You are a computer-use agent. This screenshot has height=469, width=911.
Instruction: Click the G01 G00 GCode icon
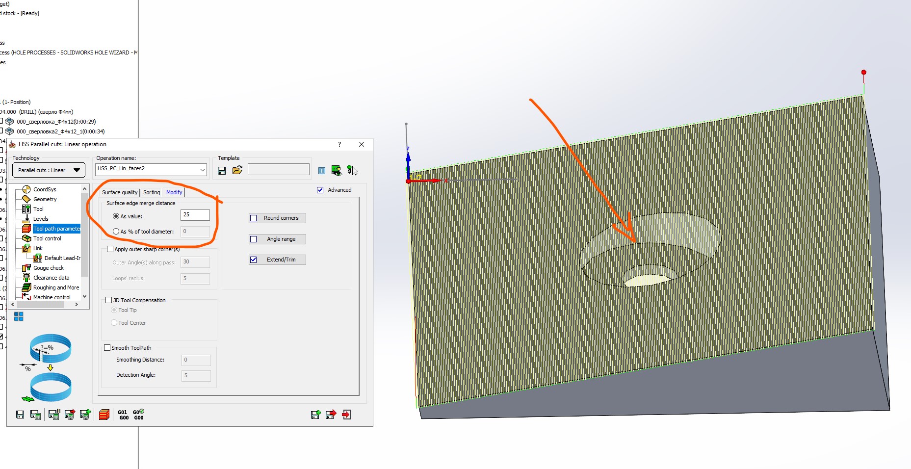[x=123, y=415]
